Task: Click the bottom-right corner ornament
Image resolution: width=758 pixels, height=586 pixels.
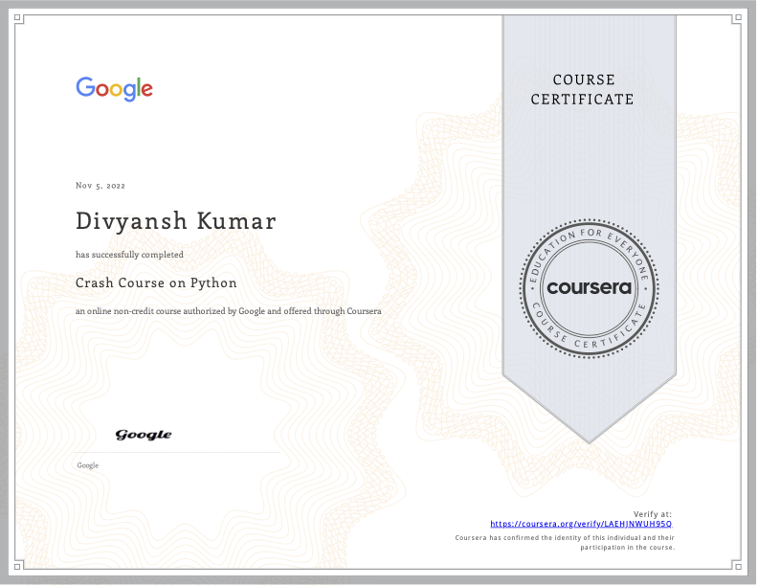Action: click(737, 567)
